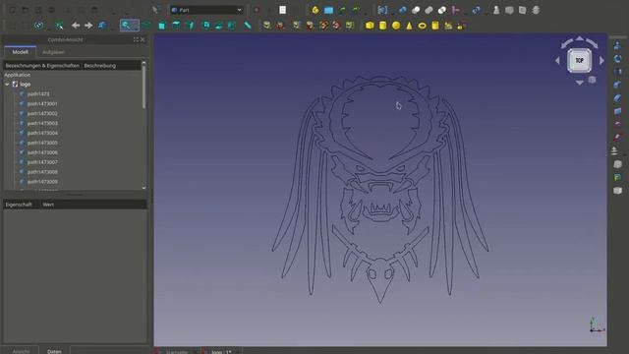Apply the boolean cut icon
Image resolution: width=629 pixels, height=354 pixels.
click(416, 10)
